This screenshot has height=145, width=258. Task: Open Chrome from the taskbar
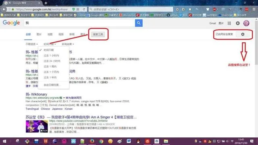coord(101,141)
